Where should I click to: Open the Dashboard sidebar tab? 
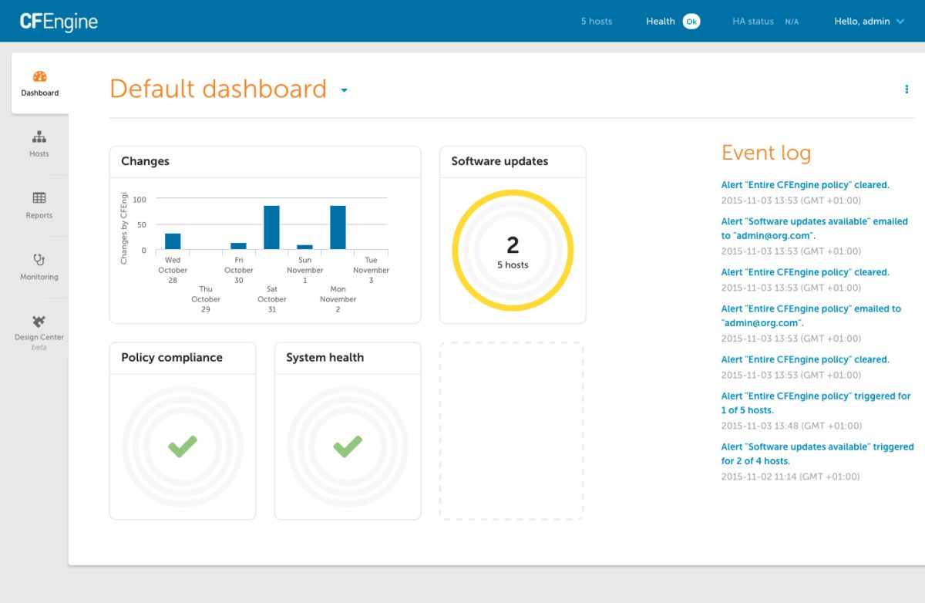40,83
